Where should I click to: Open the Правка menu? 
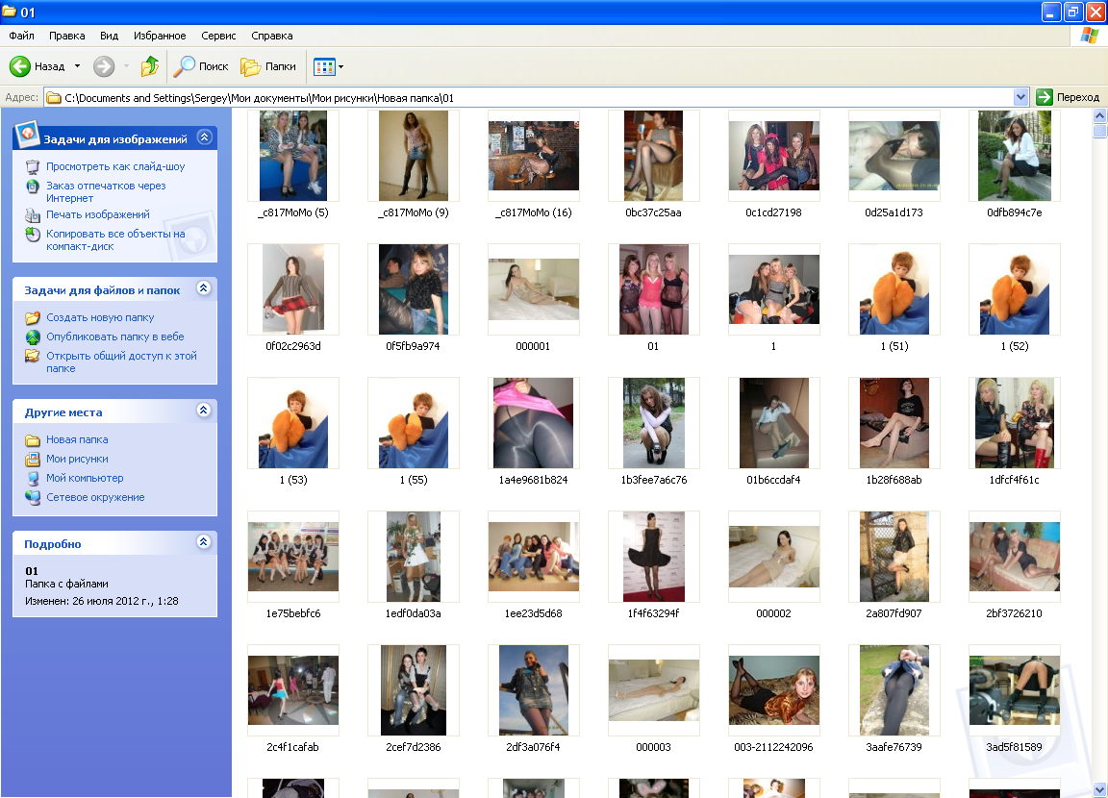67,36
